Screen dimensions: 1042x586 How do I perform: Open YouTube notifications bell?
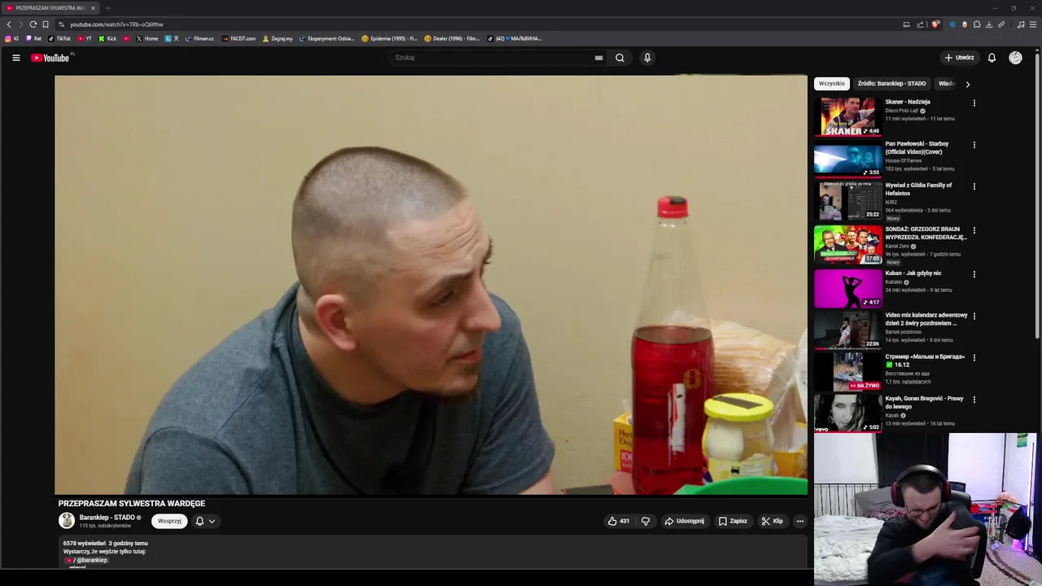coord(992,58)
